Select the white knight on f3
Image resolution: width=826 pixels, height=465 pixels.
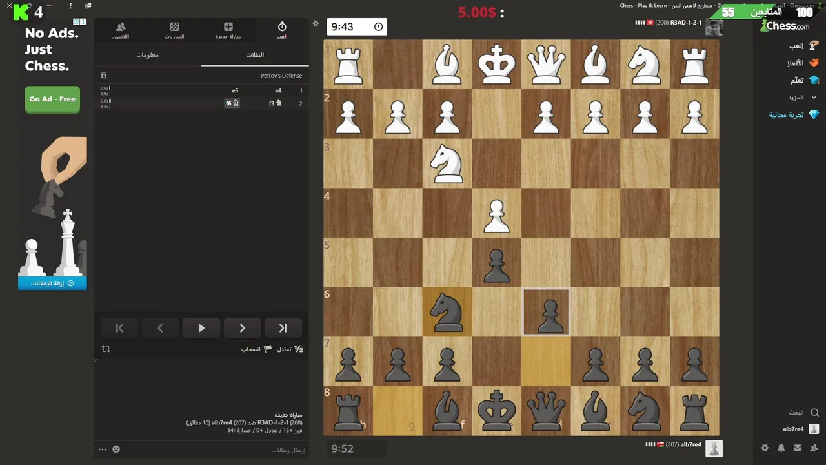447,163
